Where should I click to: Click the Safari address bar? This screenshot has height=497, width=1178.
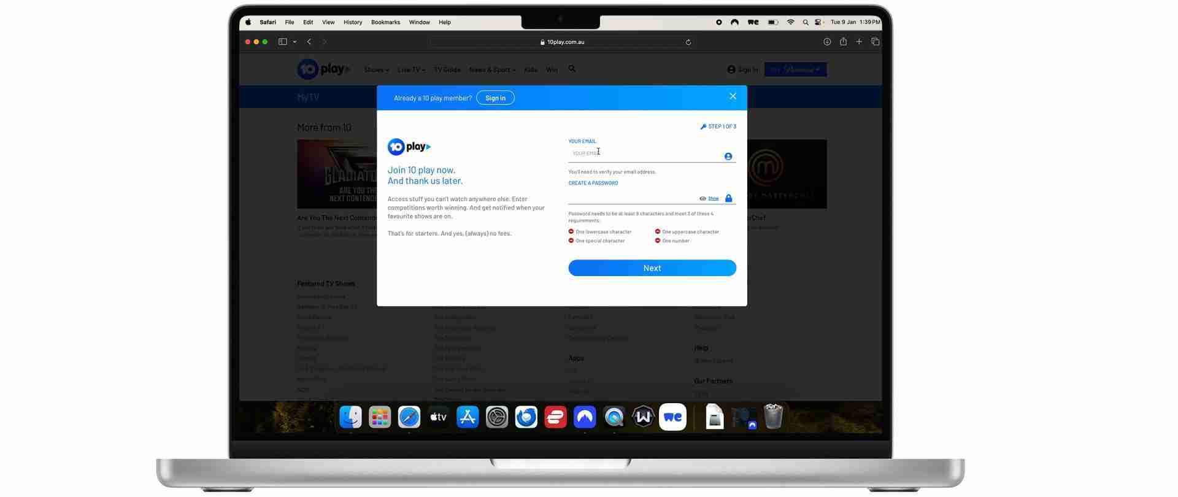point(562,42)
